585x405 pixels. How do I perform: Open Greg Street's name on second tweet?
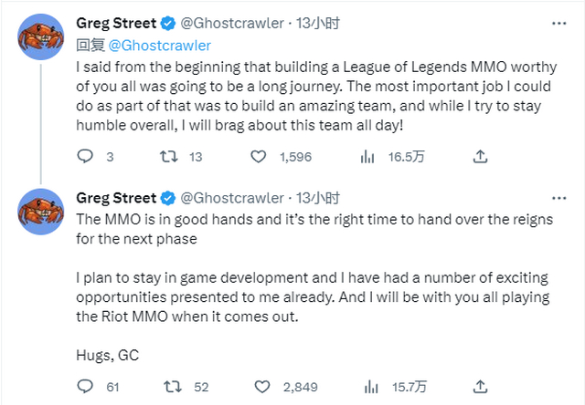click(x=116, y=196)
